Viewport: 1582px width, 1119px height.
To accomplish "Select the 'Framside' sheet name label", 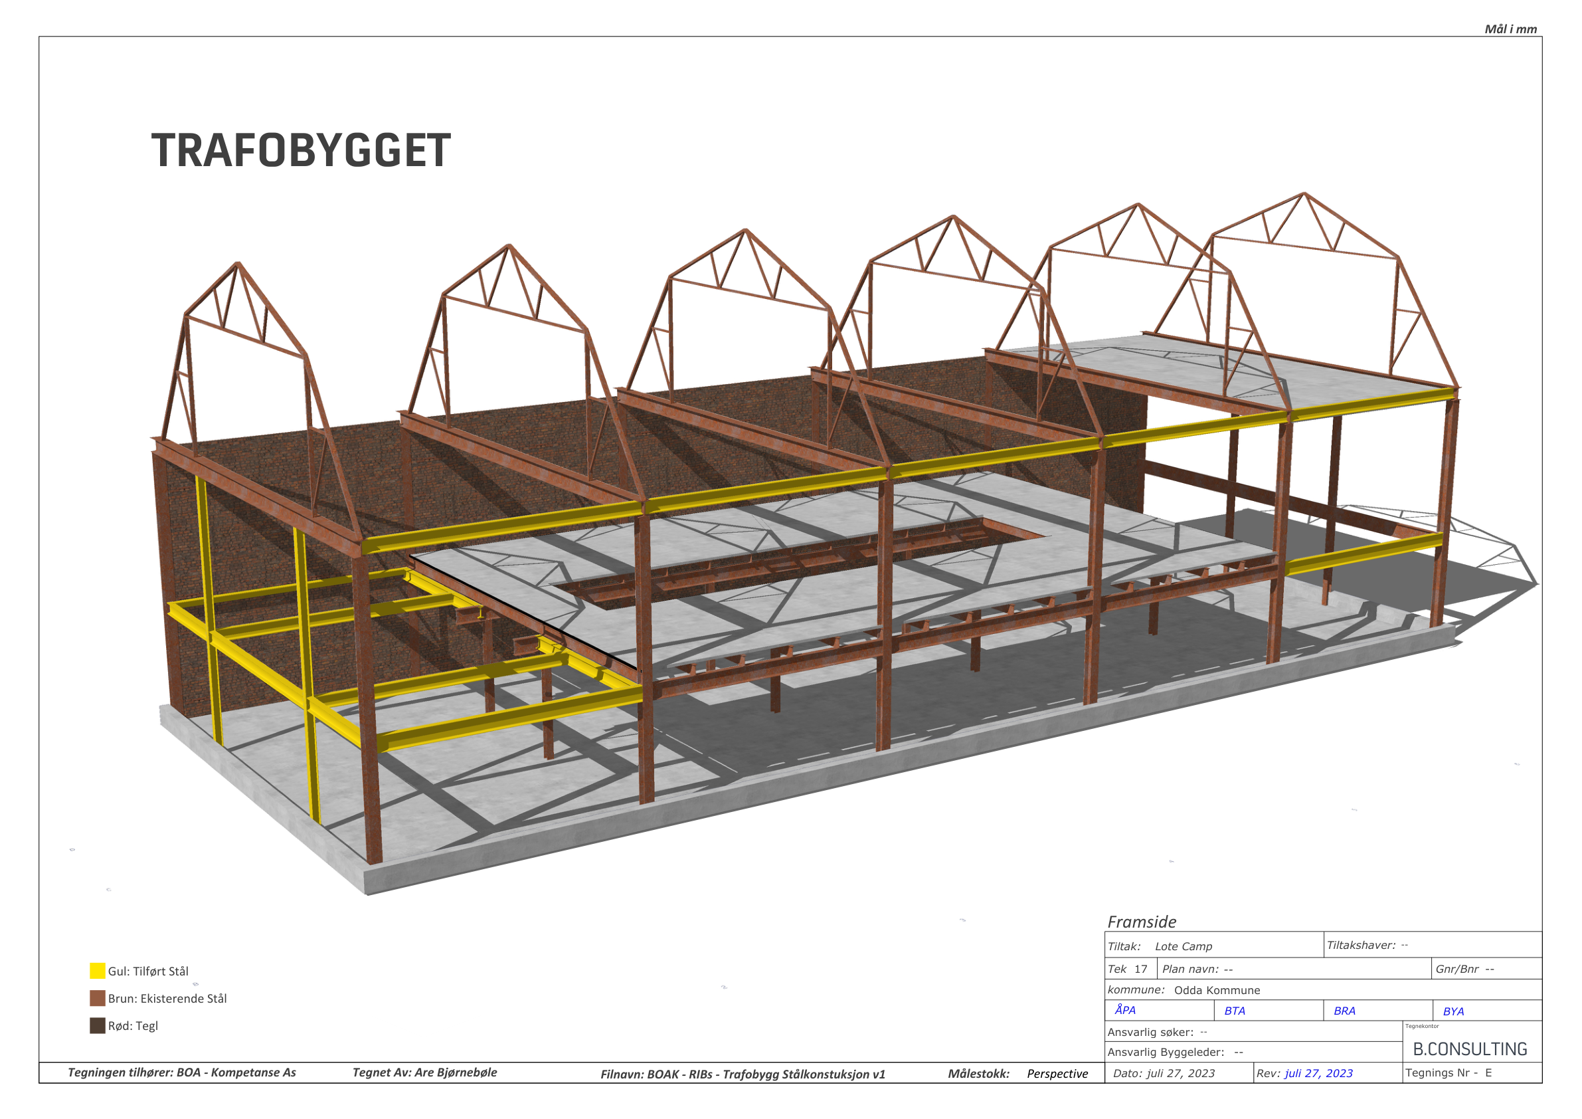I will [1142, 922].
